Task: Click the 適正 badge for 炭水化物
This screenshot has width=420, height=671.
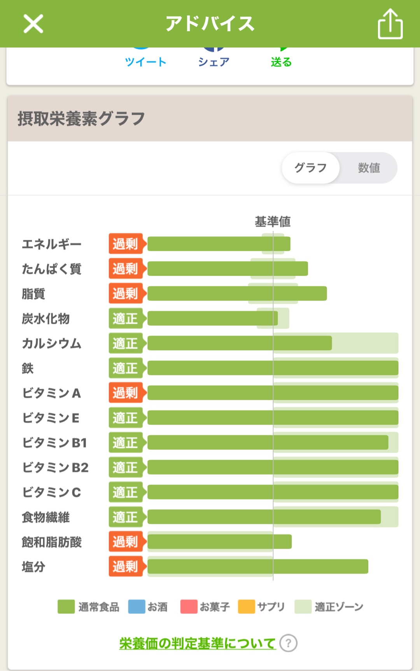Action: pyautogui.click(x=126, y=318)
